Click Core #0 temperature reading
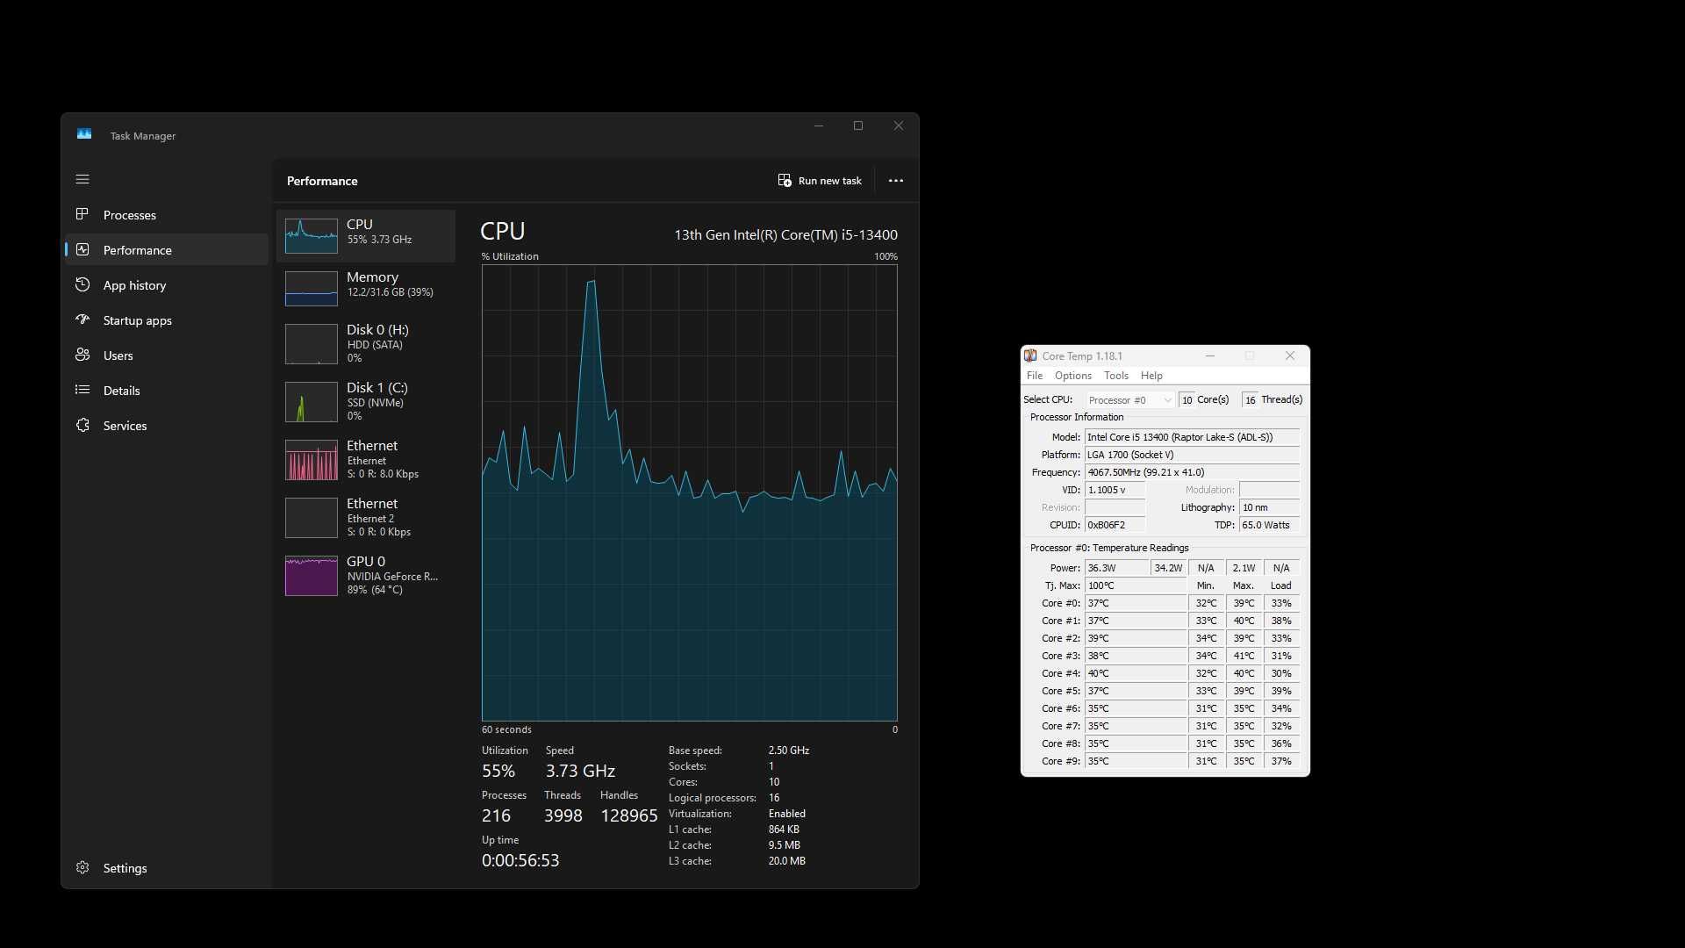 (x=1136, y=602)
